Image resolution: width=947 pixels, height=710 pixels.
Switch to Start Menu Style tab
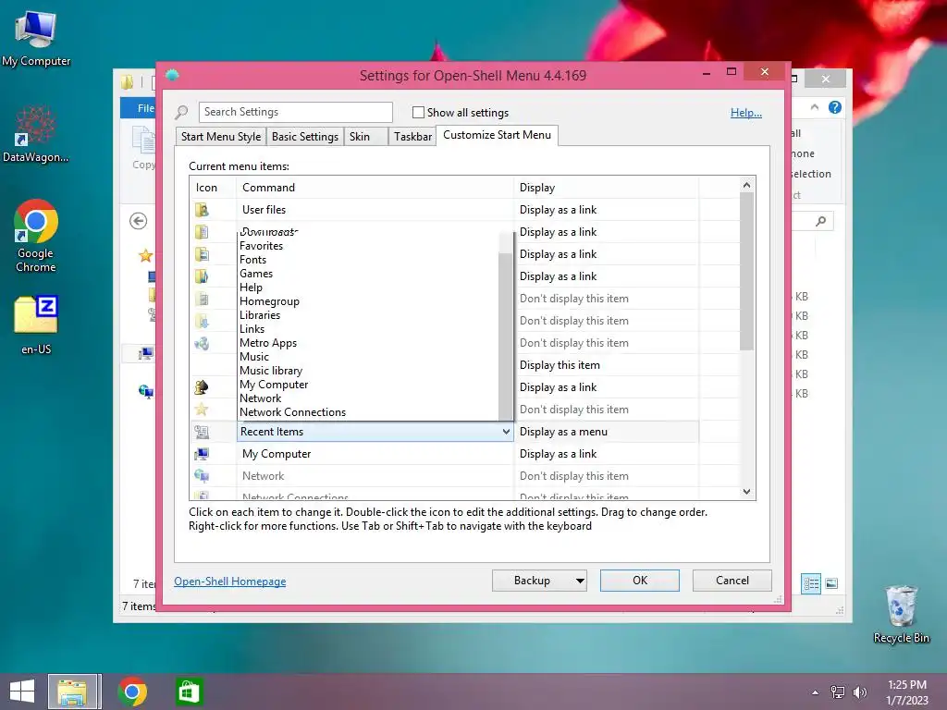221,137
